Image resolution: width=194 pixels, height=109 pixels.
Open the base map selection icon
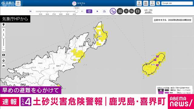(4, 55)
